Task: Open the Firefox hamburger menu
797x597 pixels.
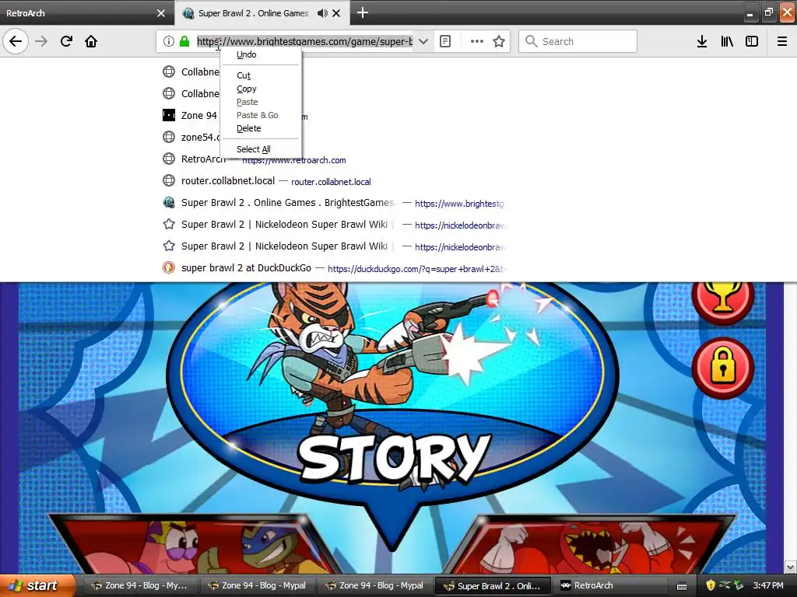Action: pos(782,41)
